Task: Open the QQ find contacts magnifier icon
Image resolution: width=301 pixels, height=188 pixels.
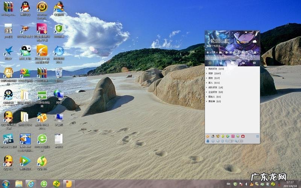Action: (x=236, y=141)
